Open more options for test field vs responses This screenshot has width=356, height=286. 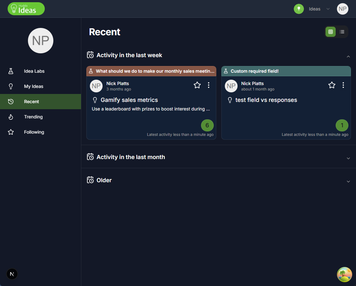click(x=343, y=85)
